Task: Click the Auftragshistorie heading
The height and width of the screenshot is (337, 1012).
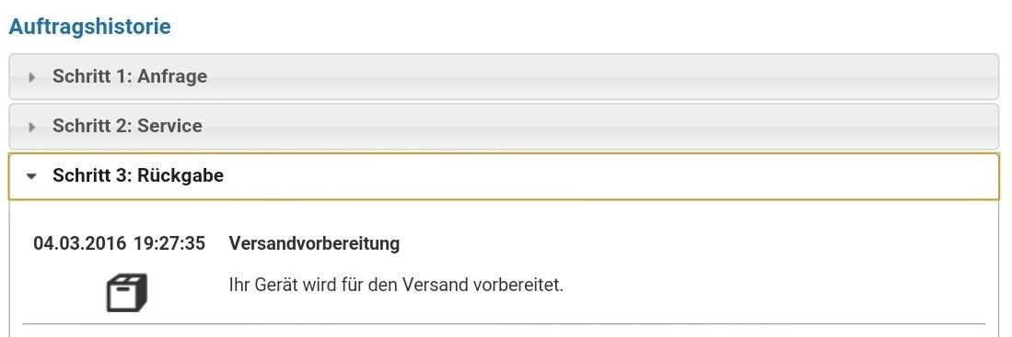Action: point(89,27)
